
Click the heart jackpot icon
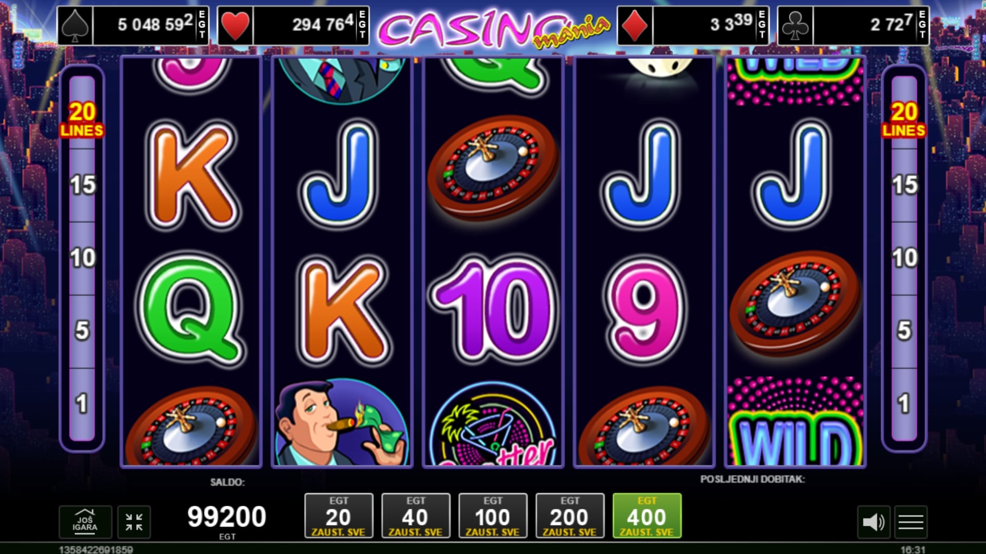click(x=235, y=25)
